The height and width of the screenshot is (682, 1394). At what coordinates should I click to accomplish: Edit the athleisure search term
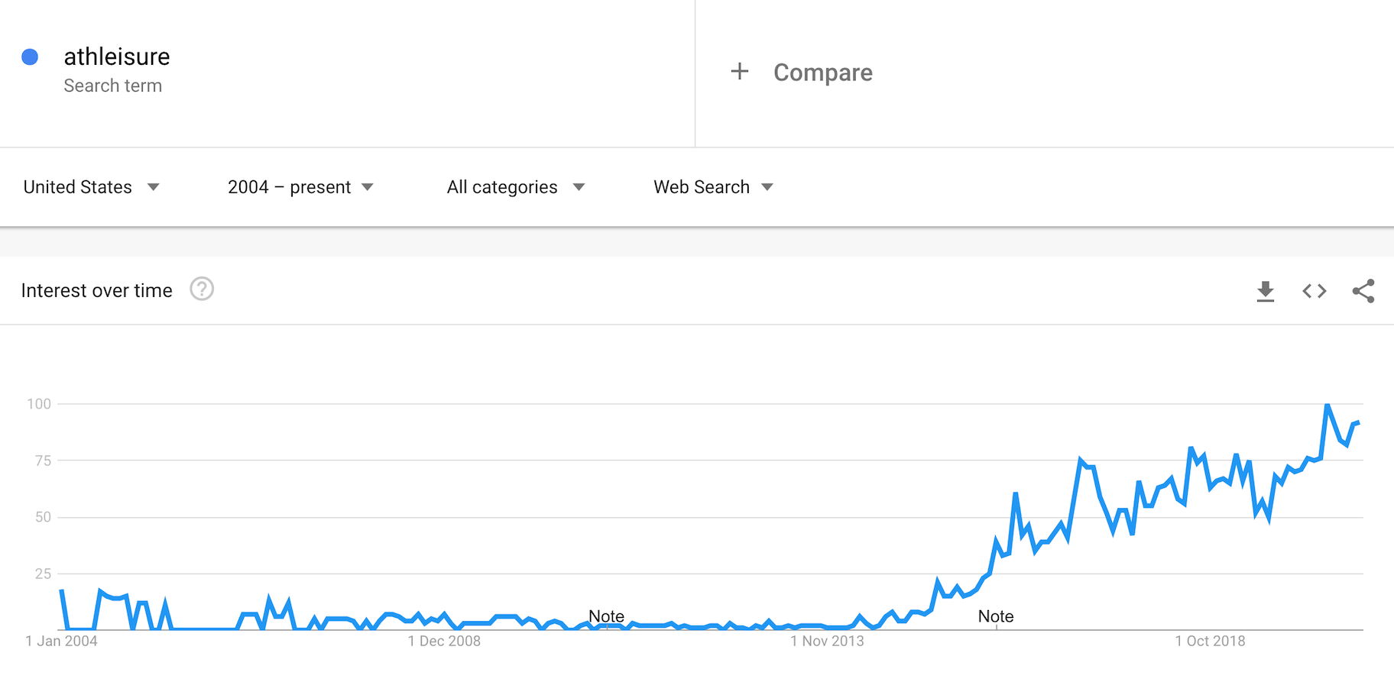[117, 57]
